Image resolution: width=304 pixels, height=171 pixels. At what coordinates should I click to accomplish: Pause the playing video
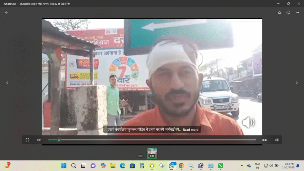pyautogui.click(x=27, y=140)
